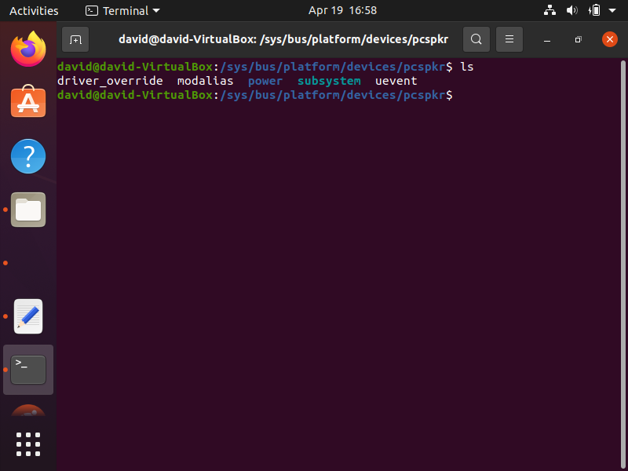Minimize the terminal window
This screenshot has width=628, height=471.
[x=548, y=39]
